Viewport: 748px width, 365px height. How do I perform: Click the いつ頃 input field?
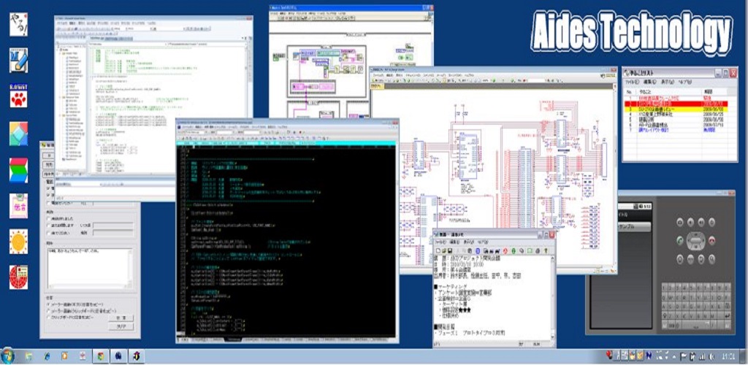112,226
